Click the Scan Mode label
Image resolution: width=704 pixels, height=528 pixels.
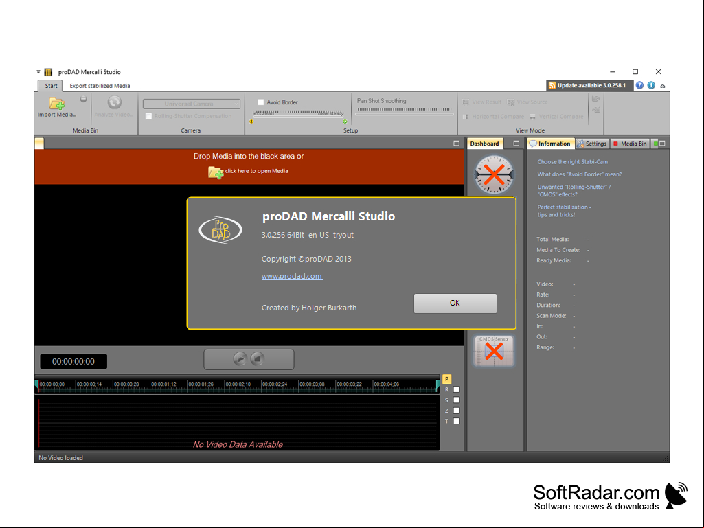(x=552, y=316)
